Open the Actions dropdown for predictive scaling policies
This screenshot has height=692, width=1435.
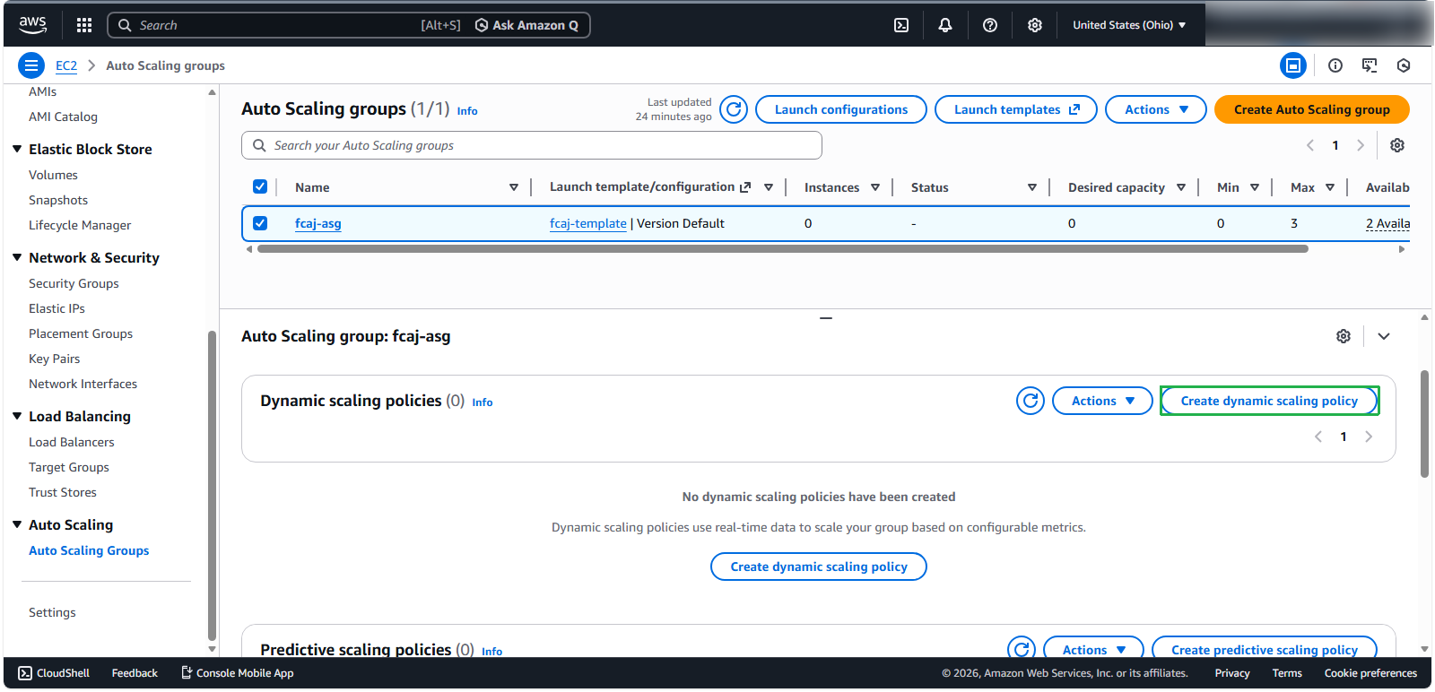coord(1093,649)
